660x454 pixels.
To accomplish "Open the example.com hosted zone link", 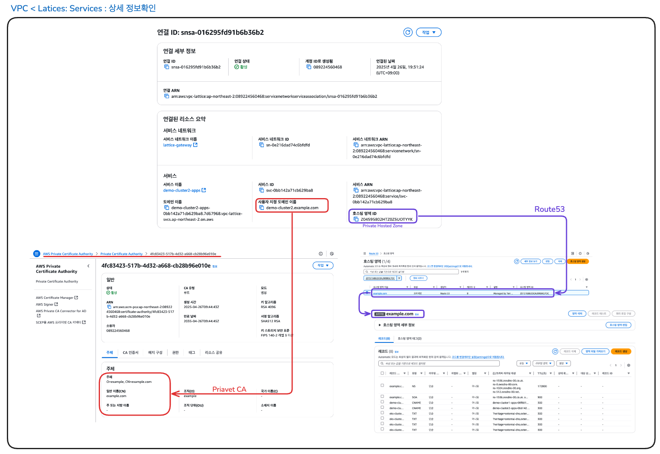I will [x=380, y=294].
